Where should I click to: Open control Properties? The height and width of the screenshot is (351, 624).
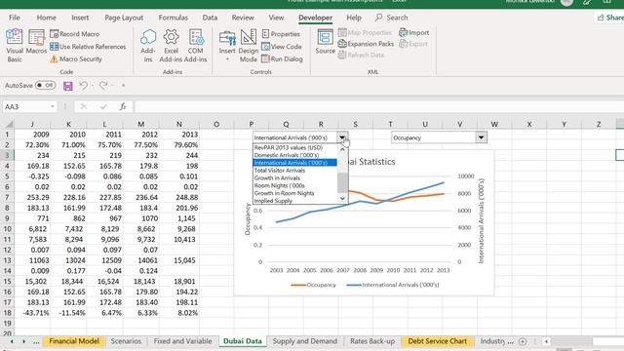(x=281, y=34)
